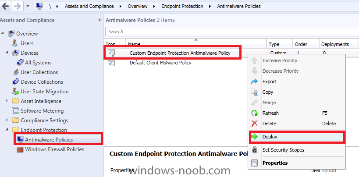Select the Devices tree item

tap(29, 53)
